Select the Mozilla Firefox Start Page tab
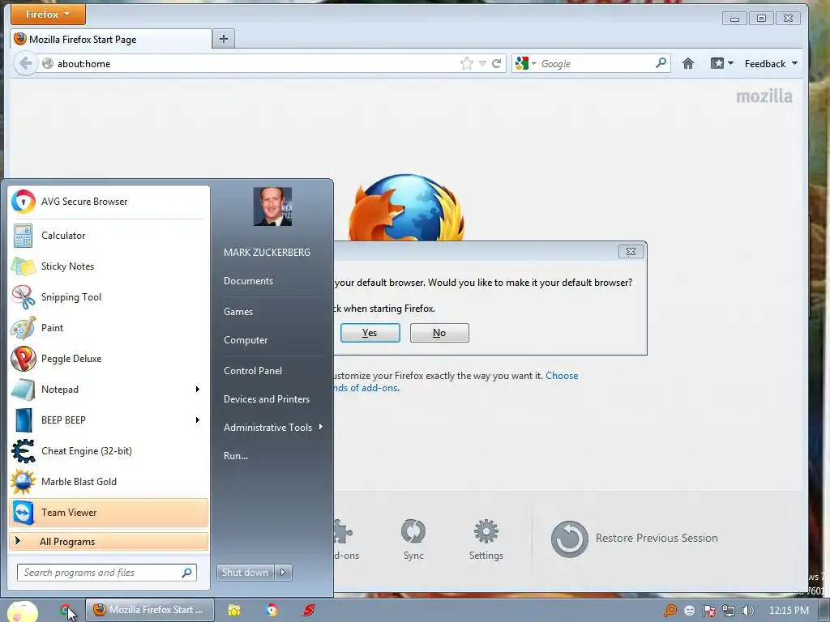 (111, 39)
